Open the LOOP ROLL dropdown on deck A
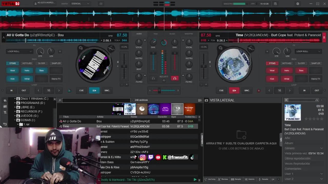The image size is (328, 184). [20, 51]
